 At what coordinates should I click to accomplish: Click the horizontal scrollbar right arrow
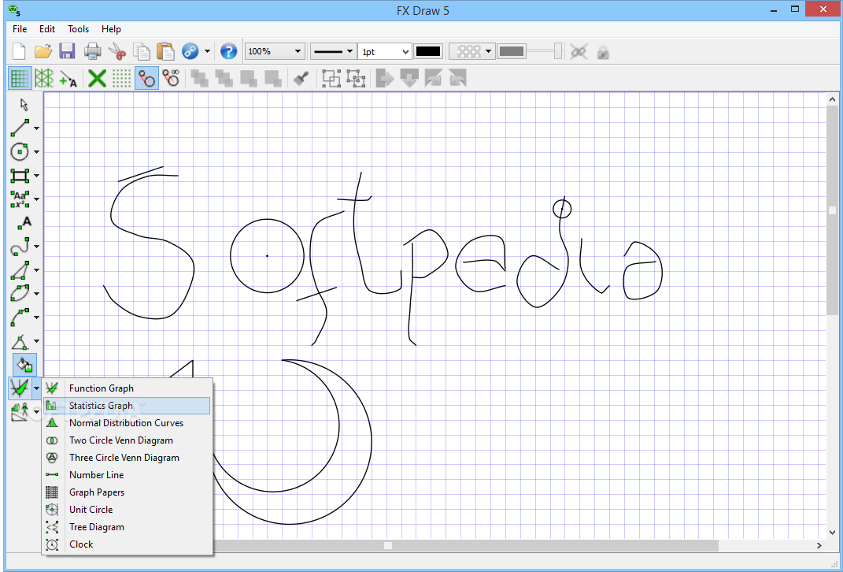coord(819,546)
